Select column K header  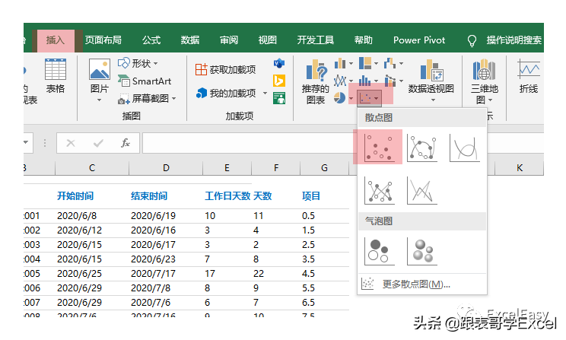pyautogui.click(x=519, y=168)
